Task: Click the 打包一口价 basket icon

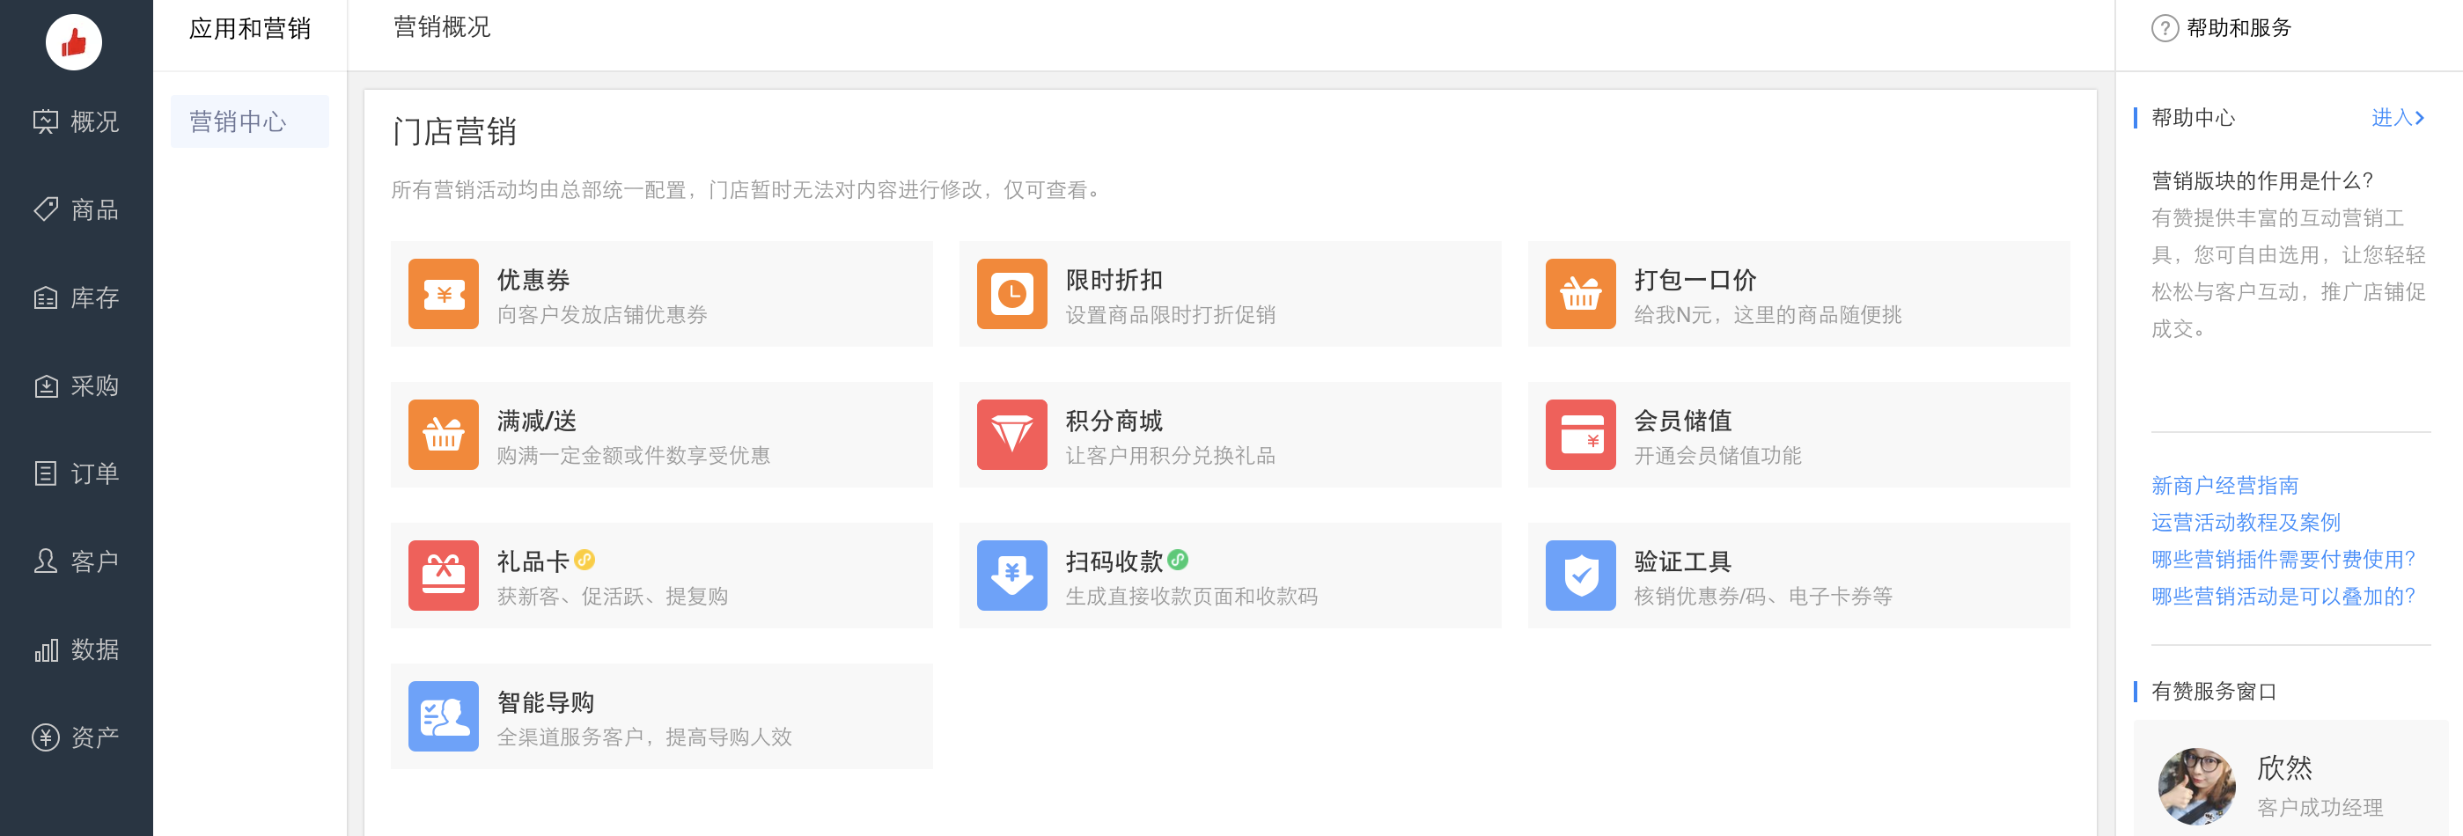Action: point(1582,294)
